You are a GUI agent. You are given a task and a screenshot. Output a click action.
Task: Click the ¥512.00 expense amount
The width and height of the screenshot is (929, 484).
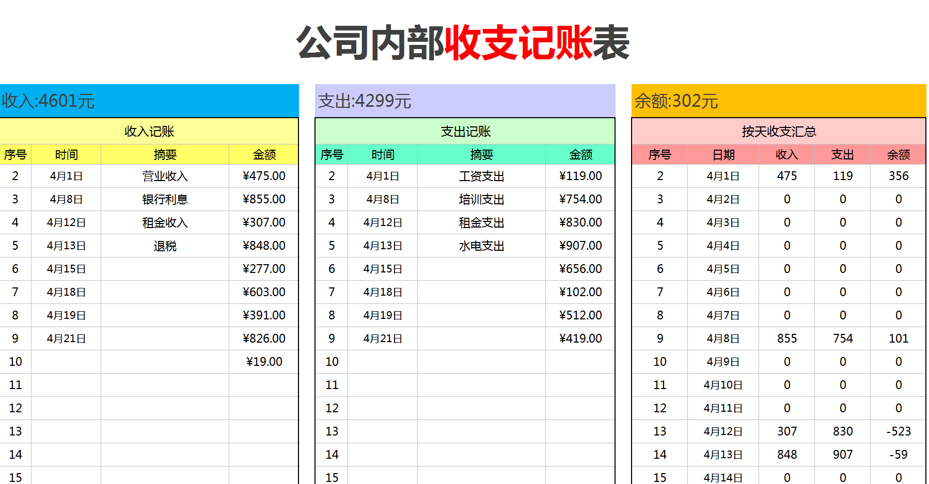(x=580, y=315)
